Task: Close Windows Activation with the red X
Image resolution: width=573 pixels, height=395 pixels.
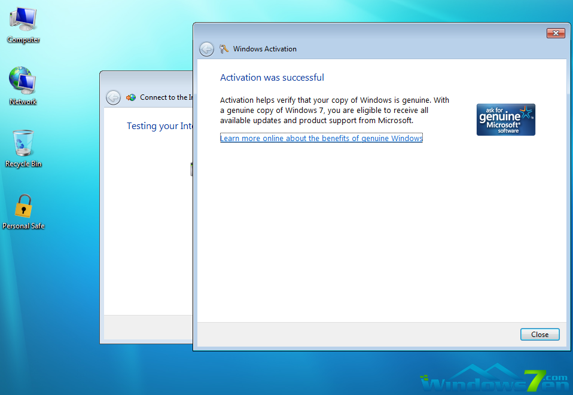Action: coord(555,33)
